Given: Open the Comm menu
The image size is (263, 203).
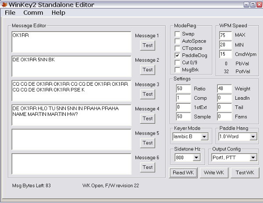Looking at the screenshot, I should [x=33, y=13].
